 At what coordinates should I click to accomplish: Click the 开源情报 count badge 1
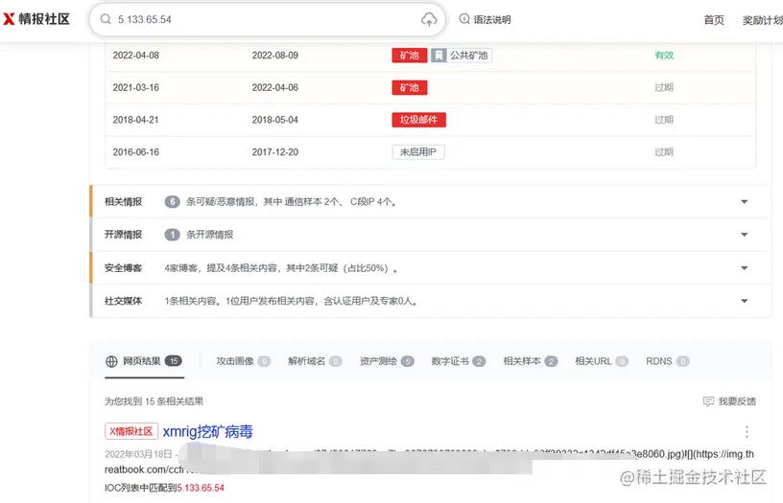173,235
